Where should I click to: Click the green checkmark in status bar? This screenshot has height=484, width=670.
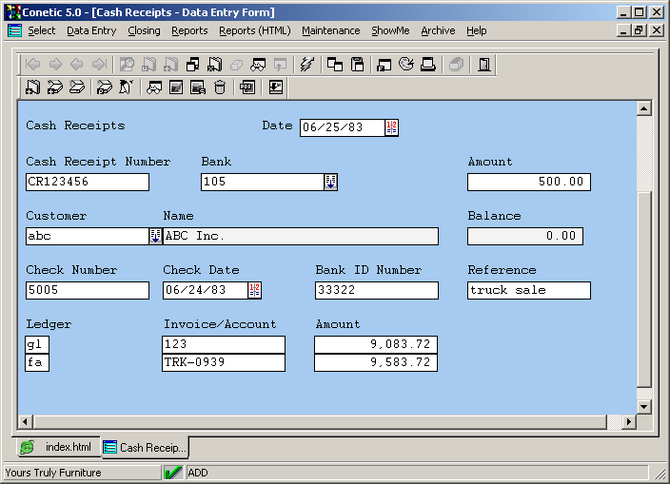[173, 473]
